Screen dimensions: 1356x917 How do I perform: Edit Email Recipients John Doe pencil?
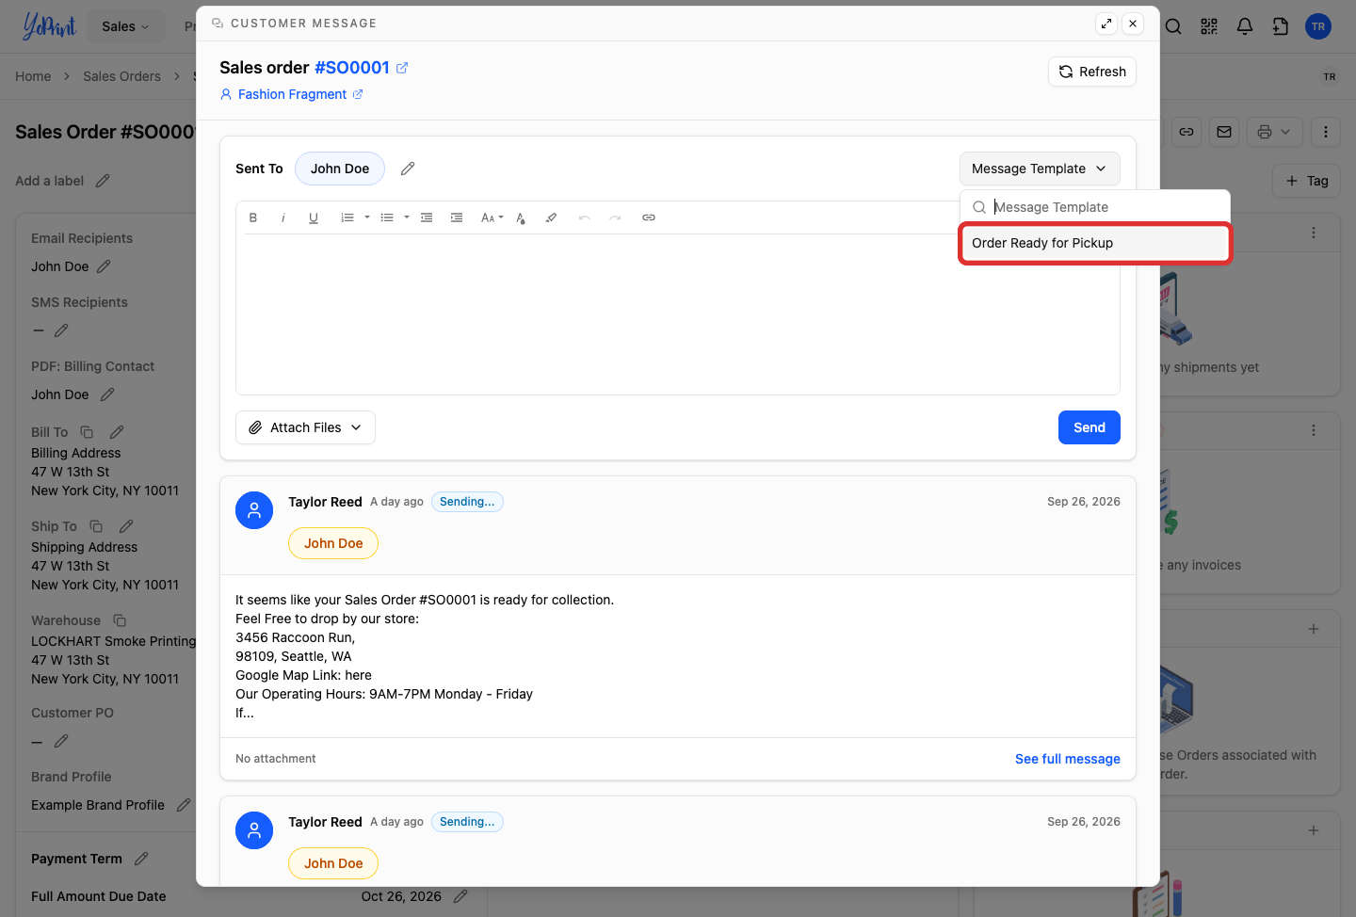[104, 266]
